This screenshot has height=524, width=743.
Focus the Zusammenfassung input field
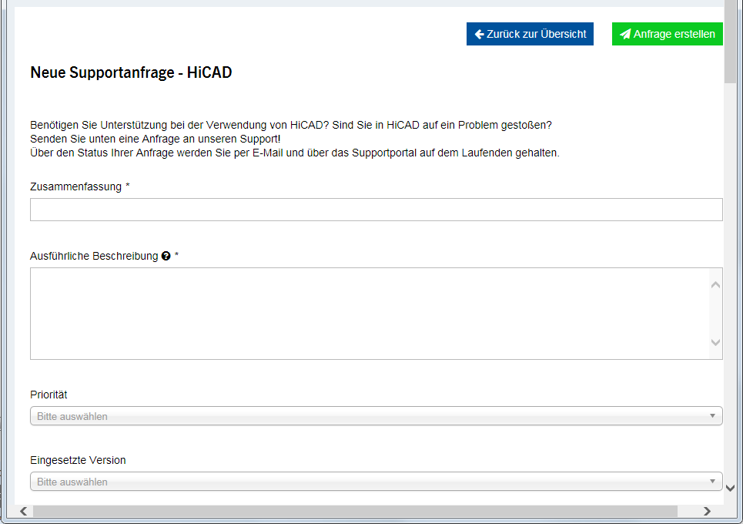pos(377,210)
